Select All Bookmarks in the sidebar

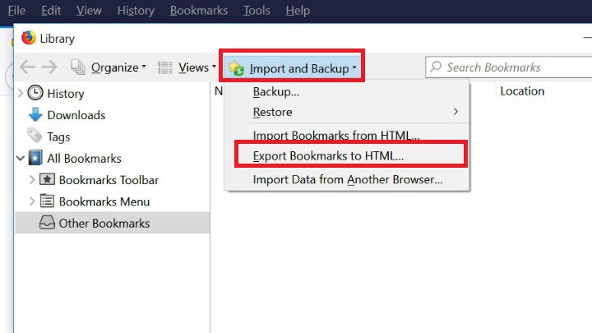(84, 159)
